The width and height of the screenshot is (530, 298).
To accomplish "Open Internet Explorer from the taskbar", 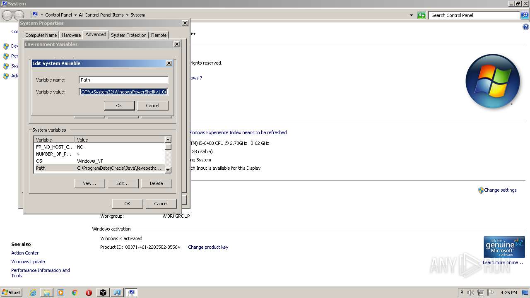I will (33, 293).
